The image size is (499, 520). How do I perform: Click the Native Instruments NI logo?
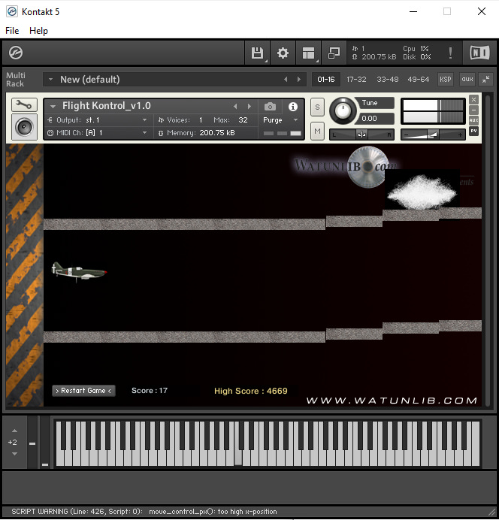[x=479, y=53]
